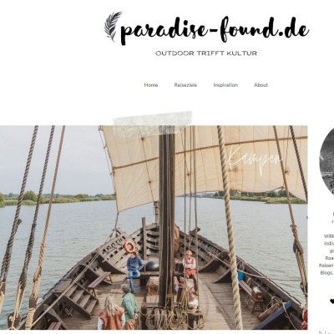Click the person in red vest
334x334 pixels.
[190, 269]
